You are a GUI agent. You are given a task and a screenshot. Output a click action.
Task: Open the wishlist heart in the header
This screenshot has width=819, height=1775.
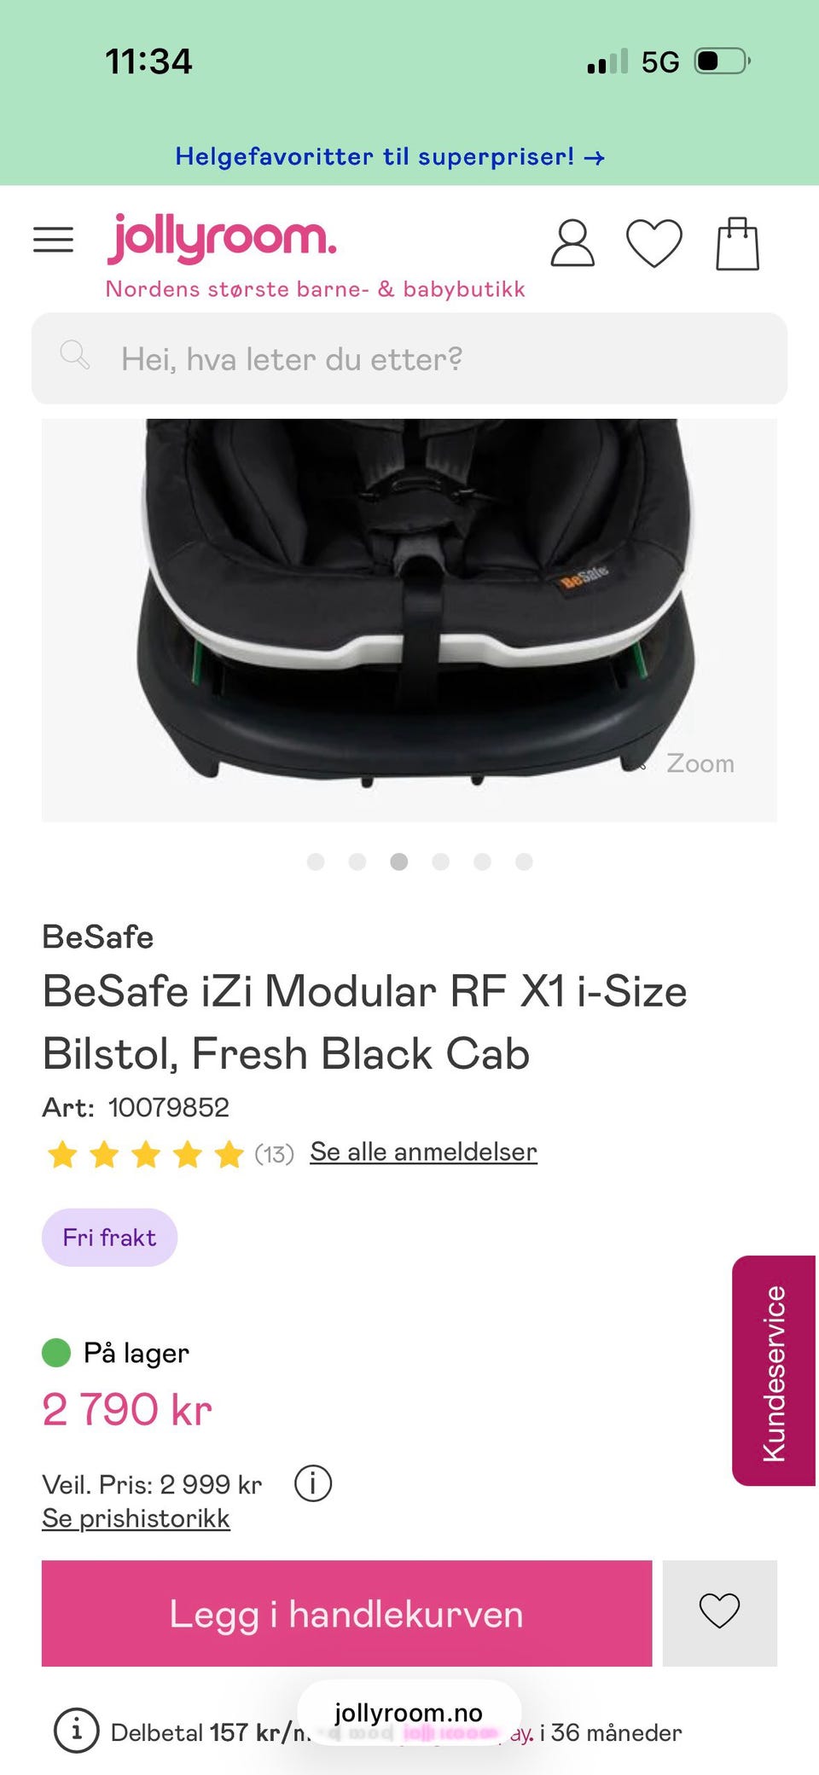coord(654,243)
